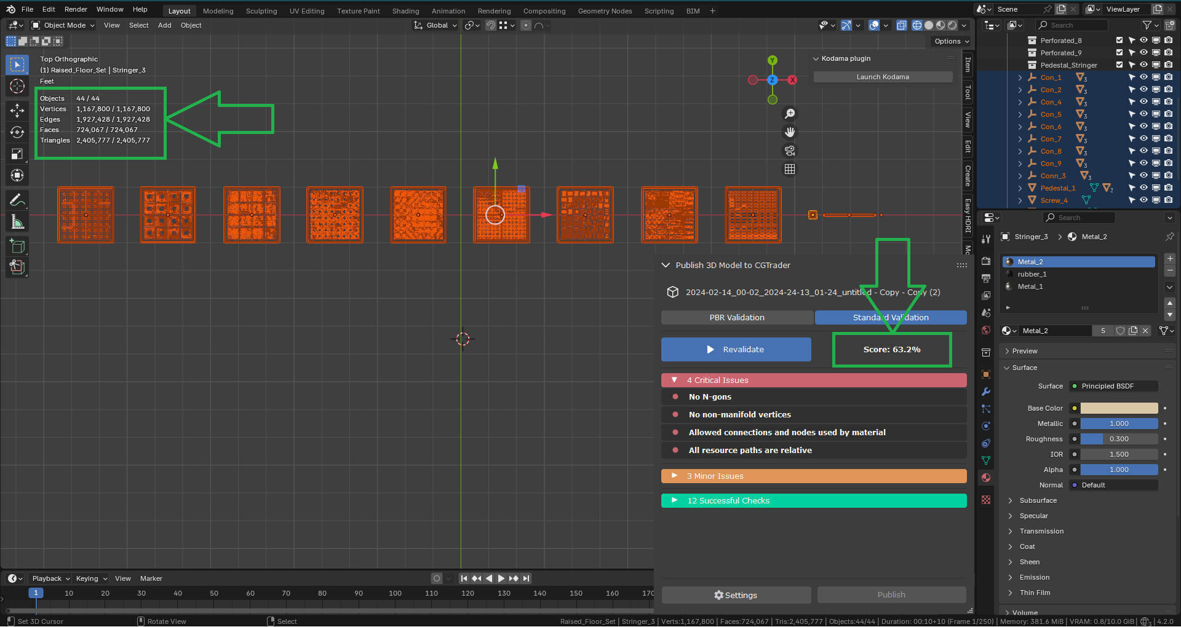
Task: Toggle Perforated_8 collection exclude checkbox
Action: (x=1119, y=41)
